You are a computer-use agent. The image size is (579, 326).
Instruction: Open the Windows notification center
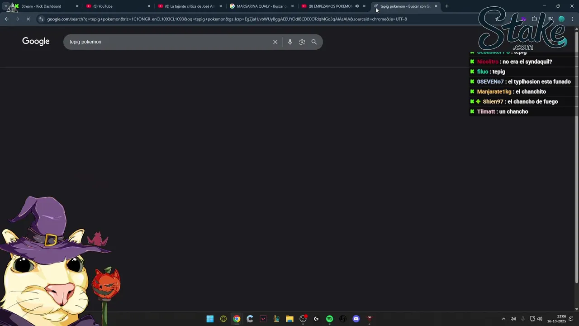[x=571, y=319]
